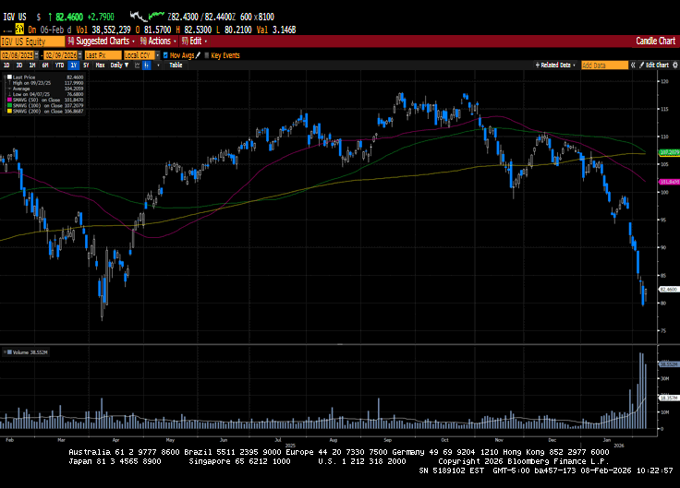Select the 1Y time range

72,65
